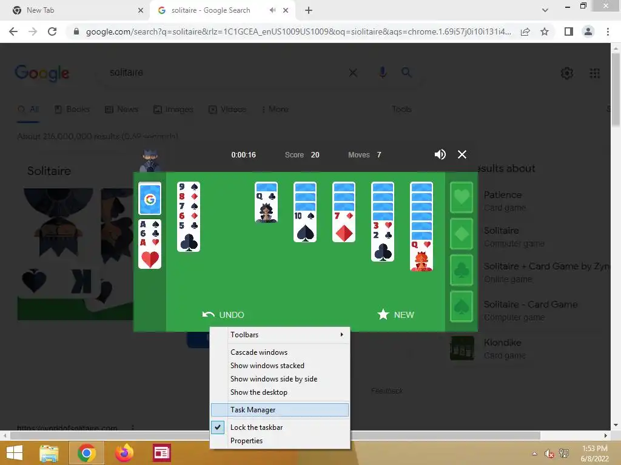621x465 pixels.
Task: Open the Chrome profile menu
Action: (588, 31)
